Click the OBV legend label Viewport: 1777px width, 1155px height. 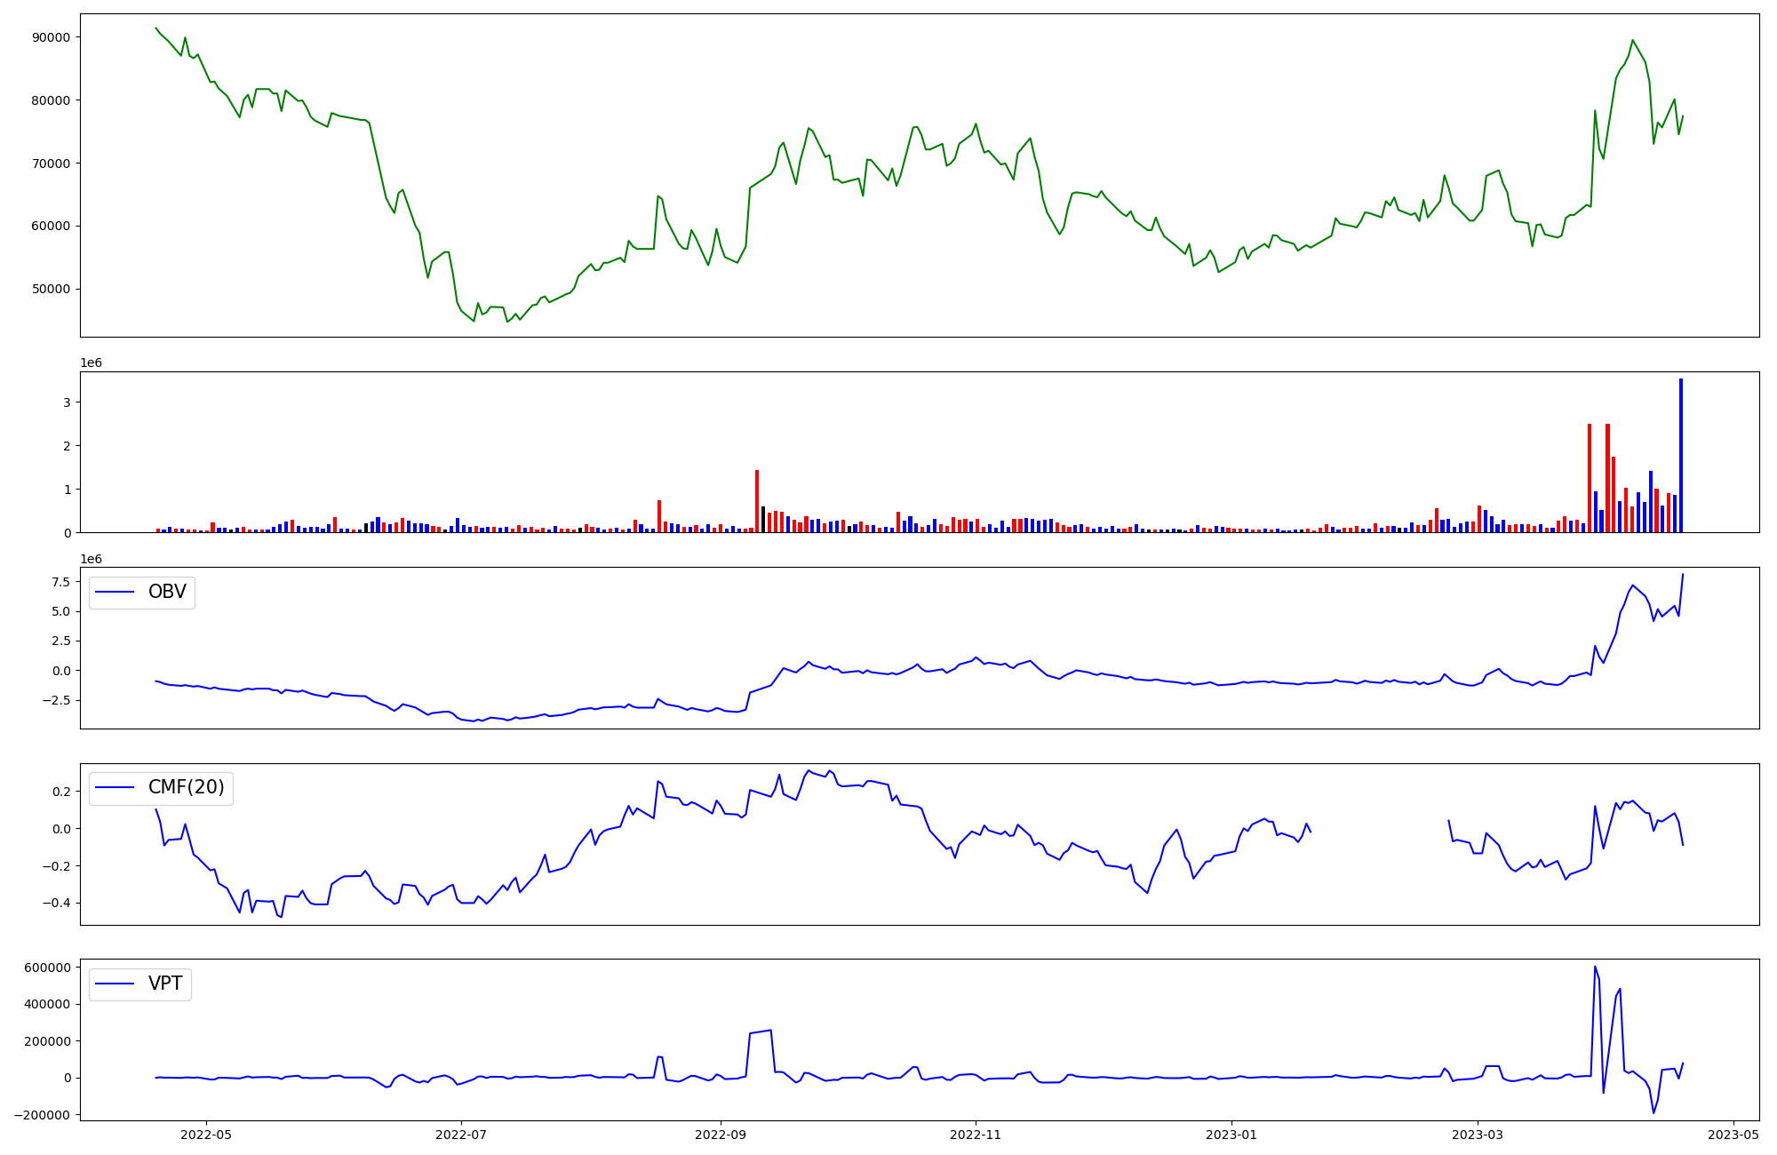[x=167, y=593]
